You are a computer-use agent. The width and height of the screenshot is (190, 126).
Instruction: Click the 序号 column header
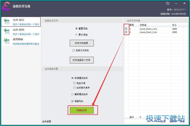point(131,25)
